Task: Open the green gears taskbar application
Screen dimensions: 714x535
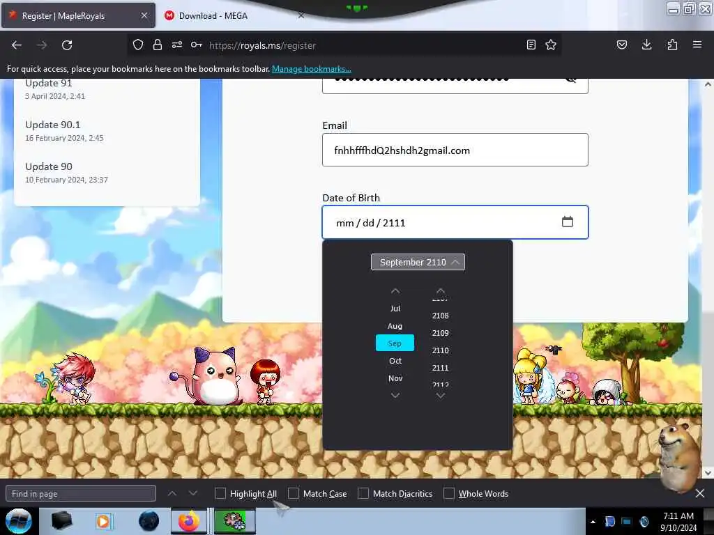Action: [234, 521]
